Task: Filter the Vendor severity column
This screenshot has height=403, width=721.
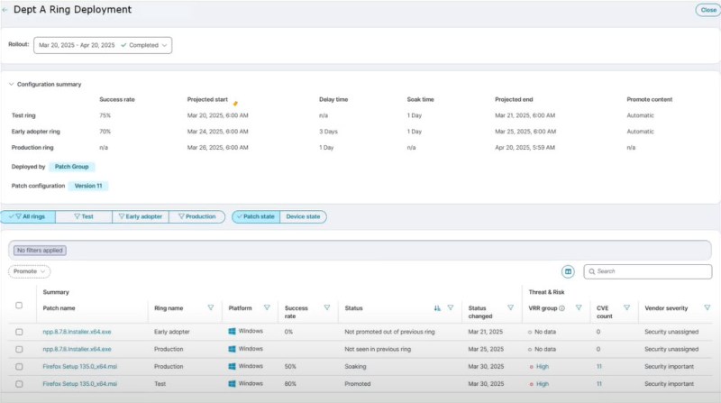Action: 707,307
